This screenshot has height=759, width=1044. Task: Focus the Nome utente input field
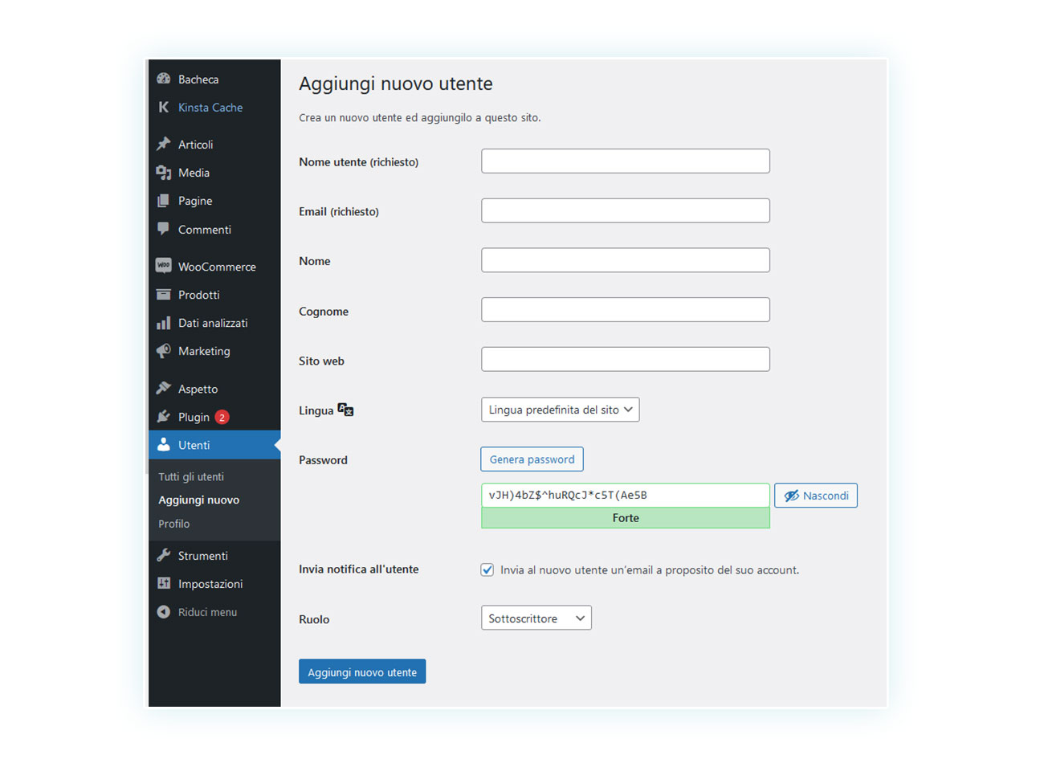pyautogui.click(x=626, y=161)
